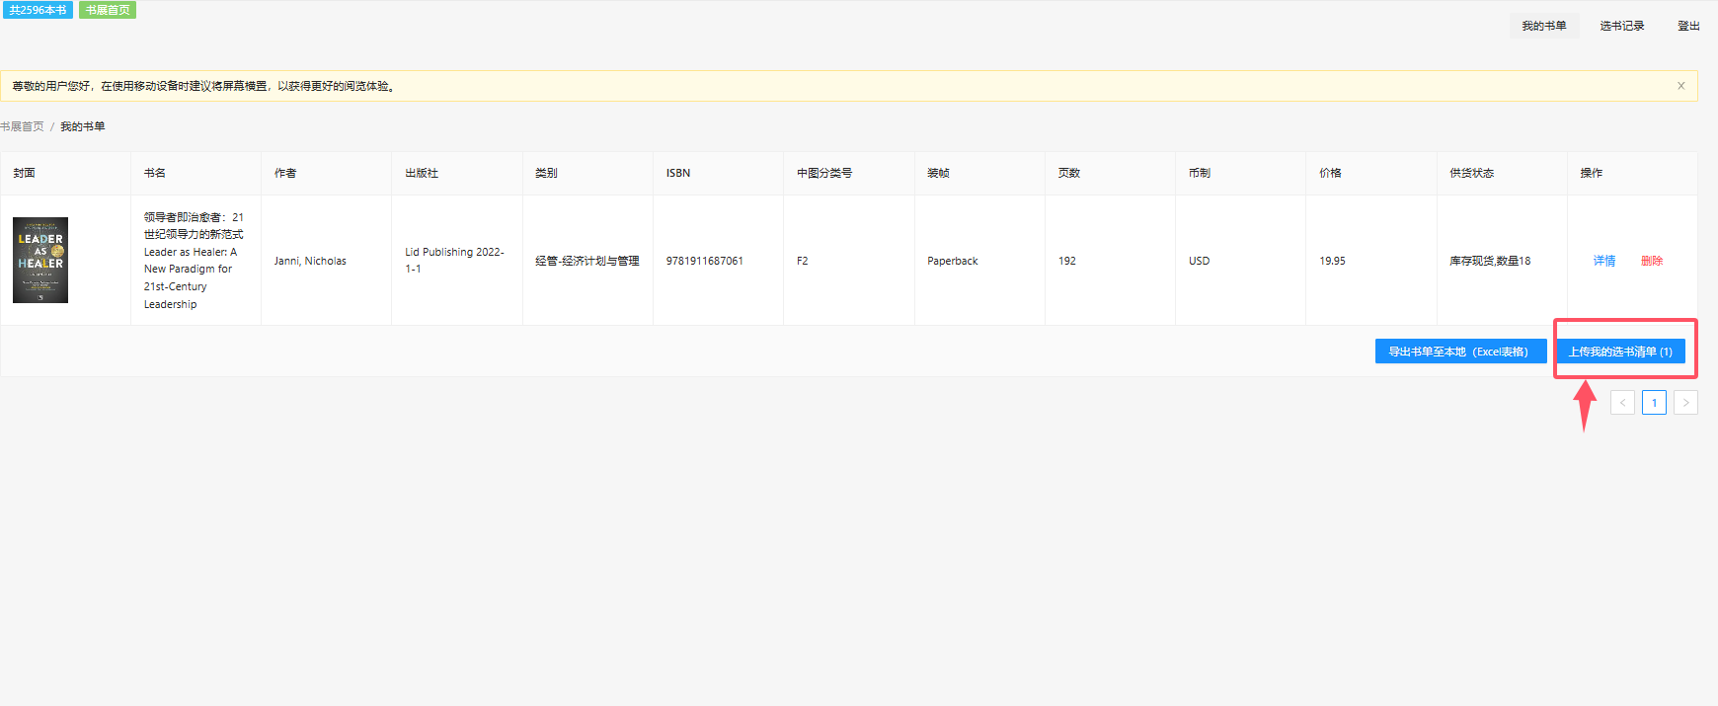The height and width of the screenshot is (706, 1718).
Task: Export booklist with 导出书单至本地 button
Action: [1459, 352]
